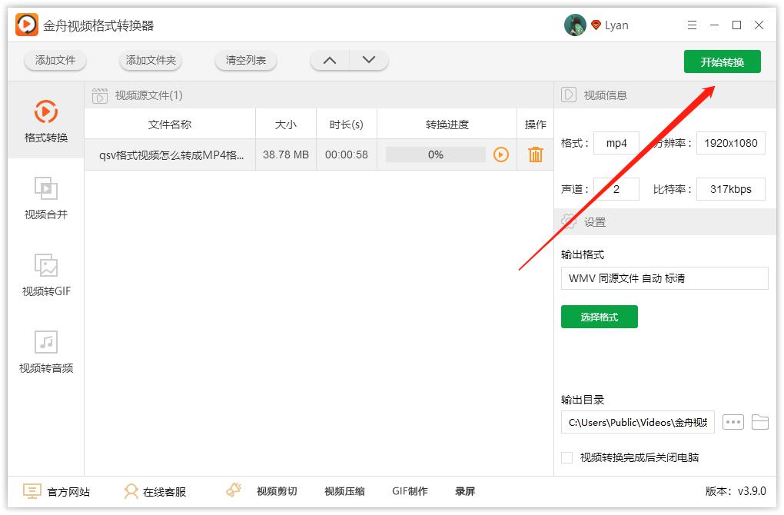
Task: Launch the 录屏 screen recorder
Action: tap(465, 491)
